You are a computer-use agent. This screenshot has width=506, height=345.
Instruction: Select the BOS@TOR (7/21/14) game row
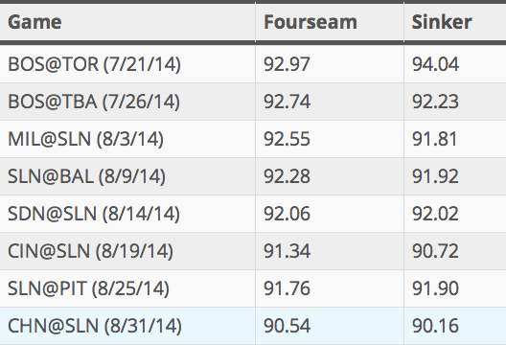pos(253,64)
